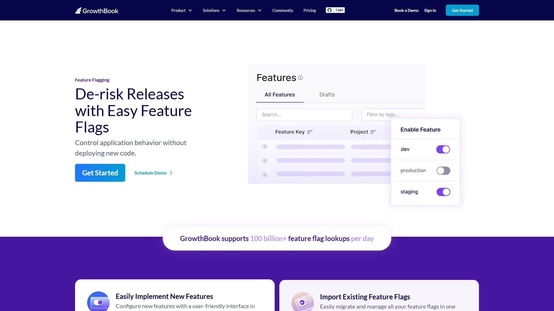Screen dimensions: 554x311
Task: Toggle the dev environment switch
Action: 443,149
